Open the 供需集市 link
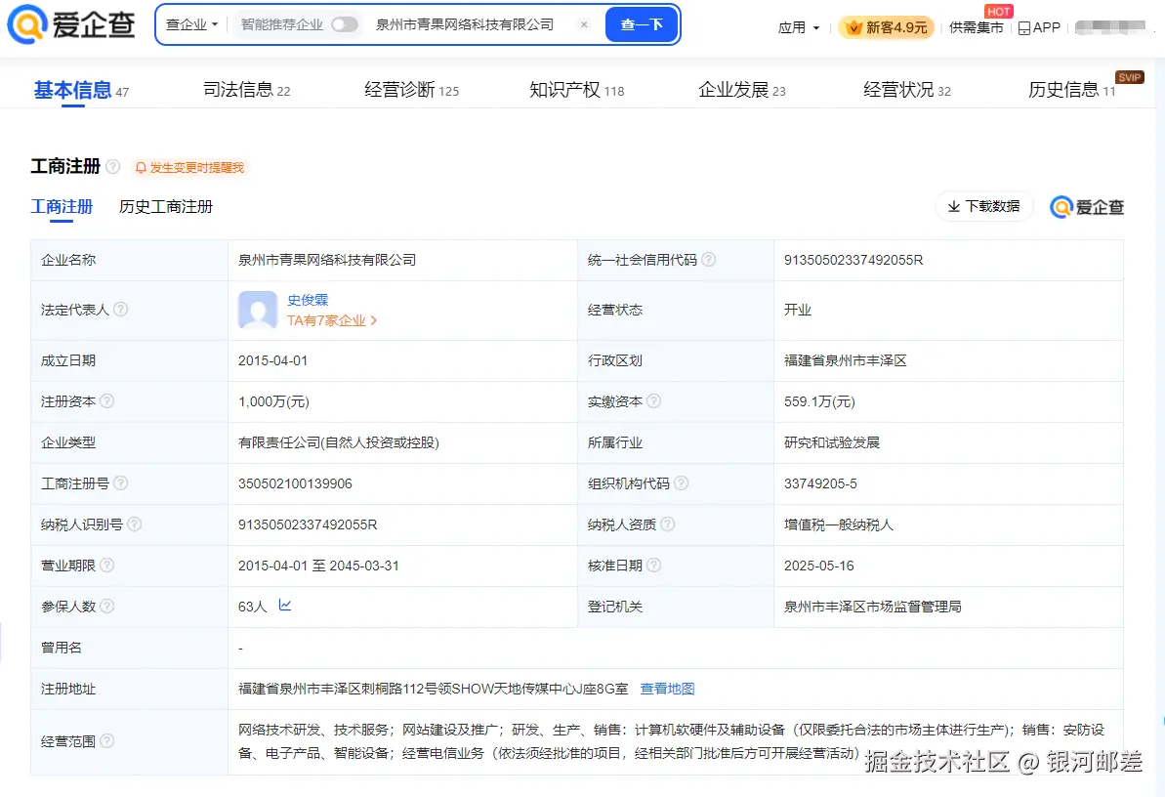This screenshot has width=1165, height=797. pos(976,27)
